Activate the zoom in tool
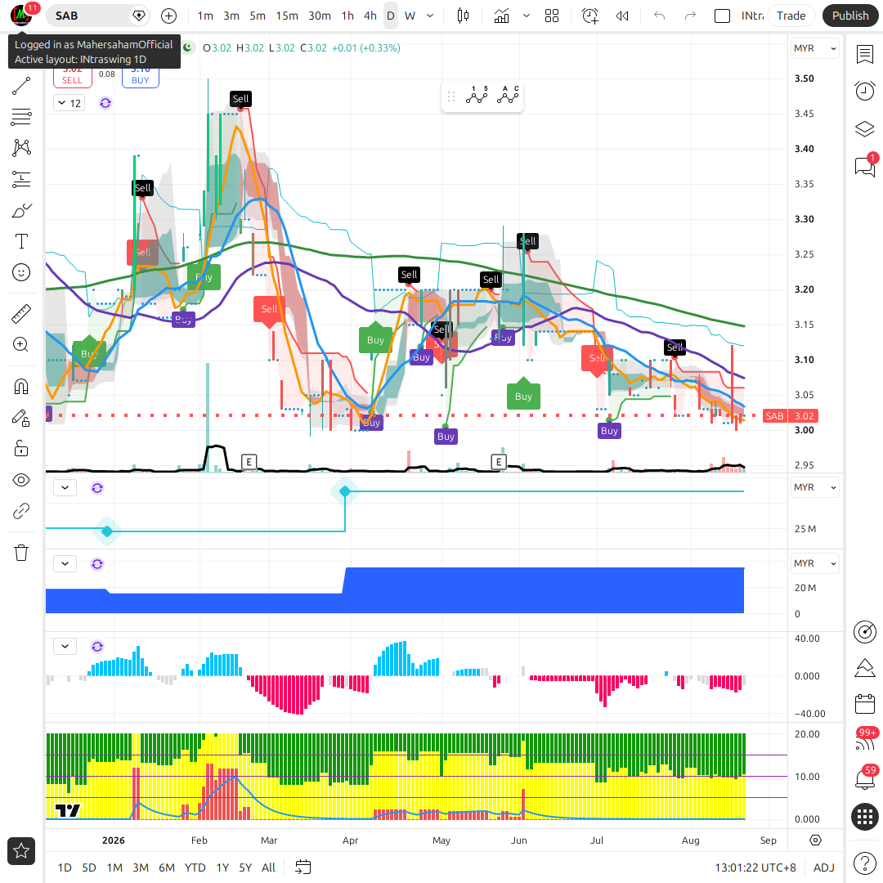883x883 pixels. (20, 345)
